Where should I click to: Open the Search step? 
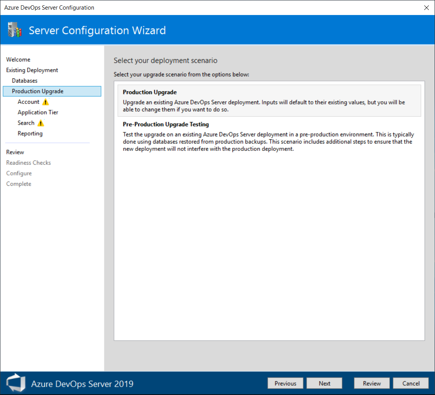[x=26, y=123]
